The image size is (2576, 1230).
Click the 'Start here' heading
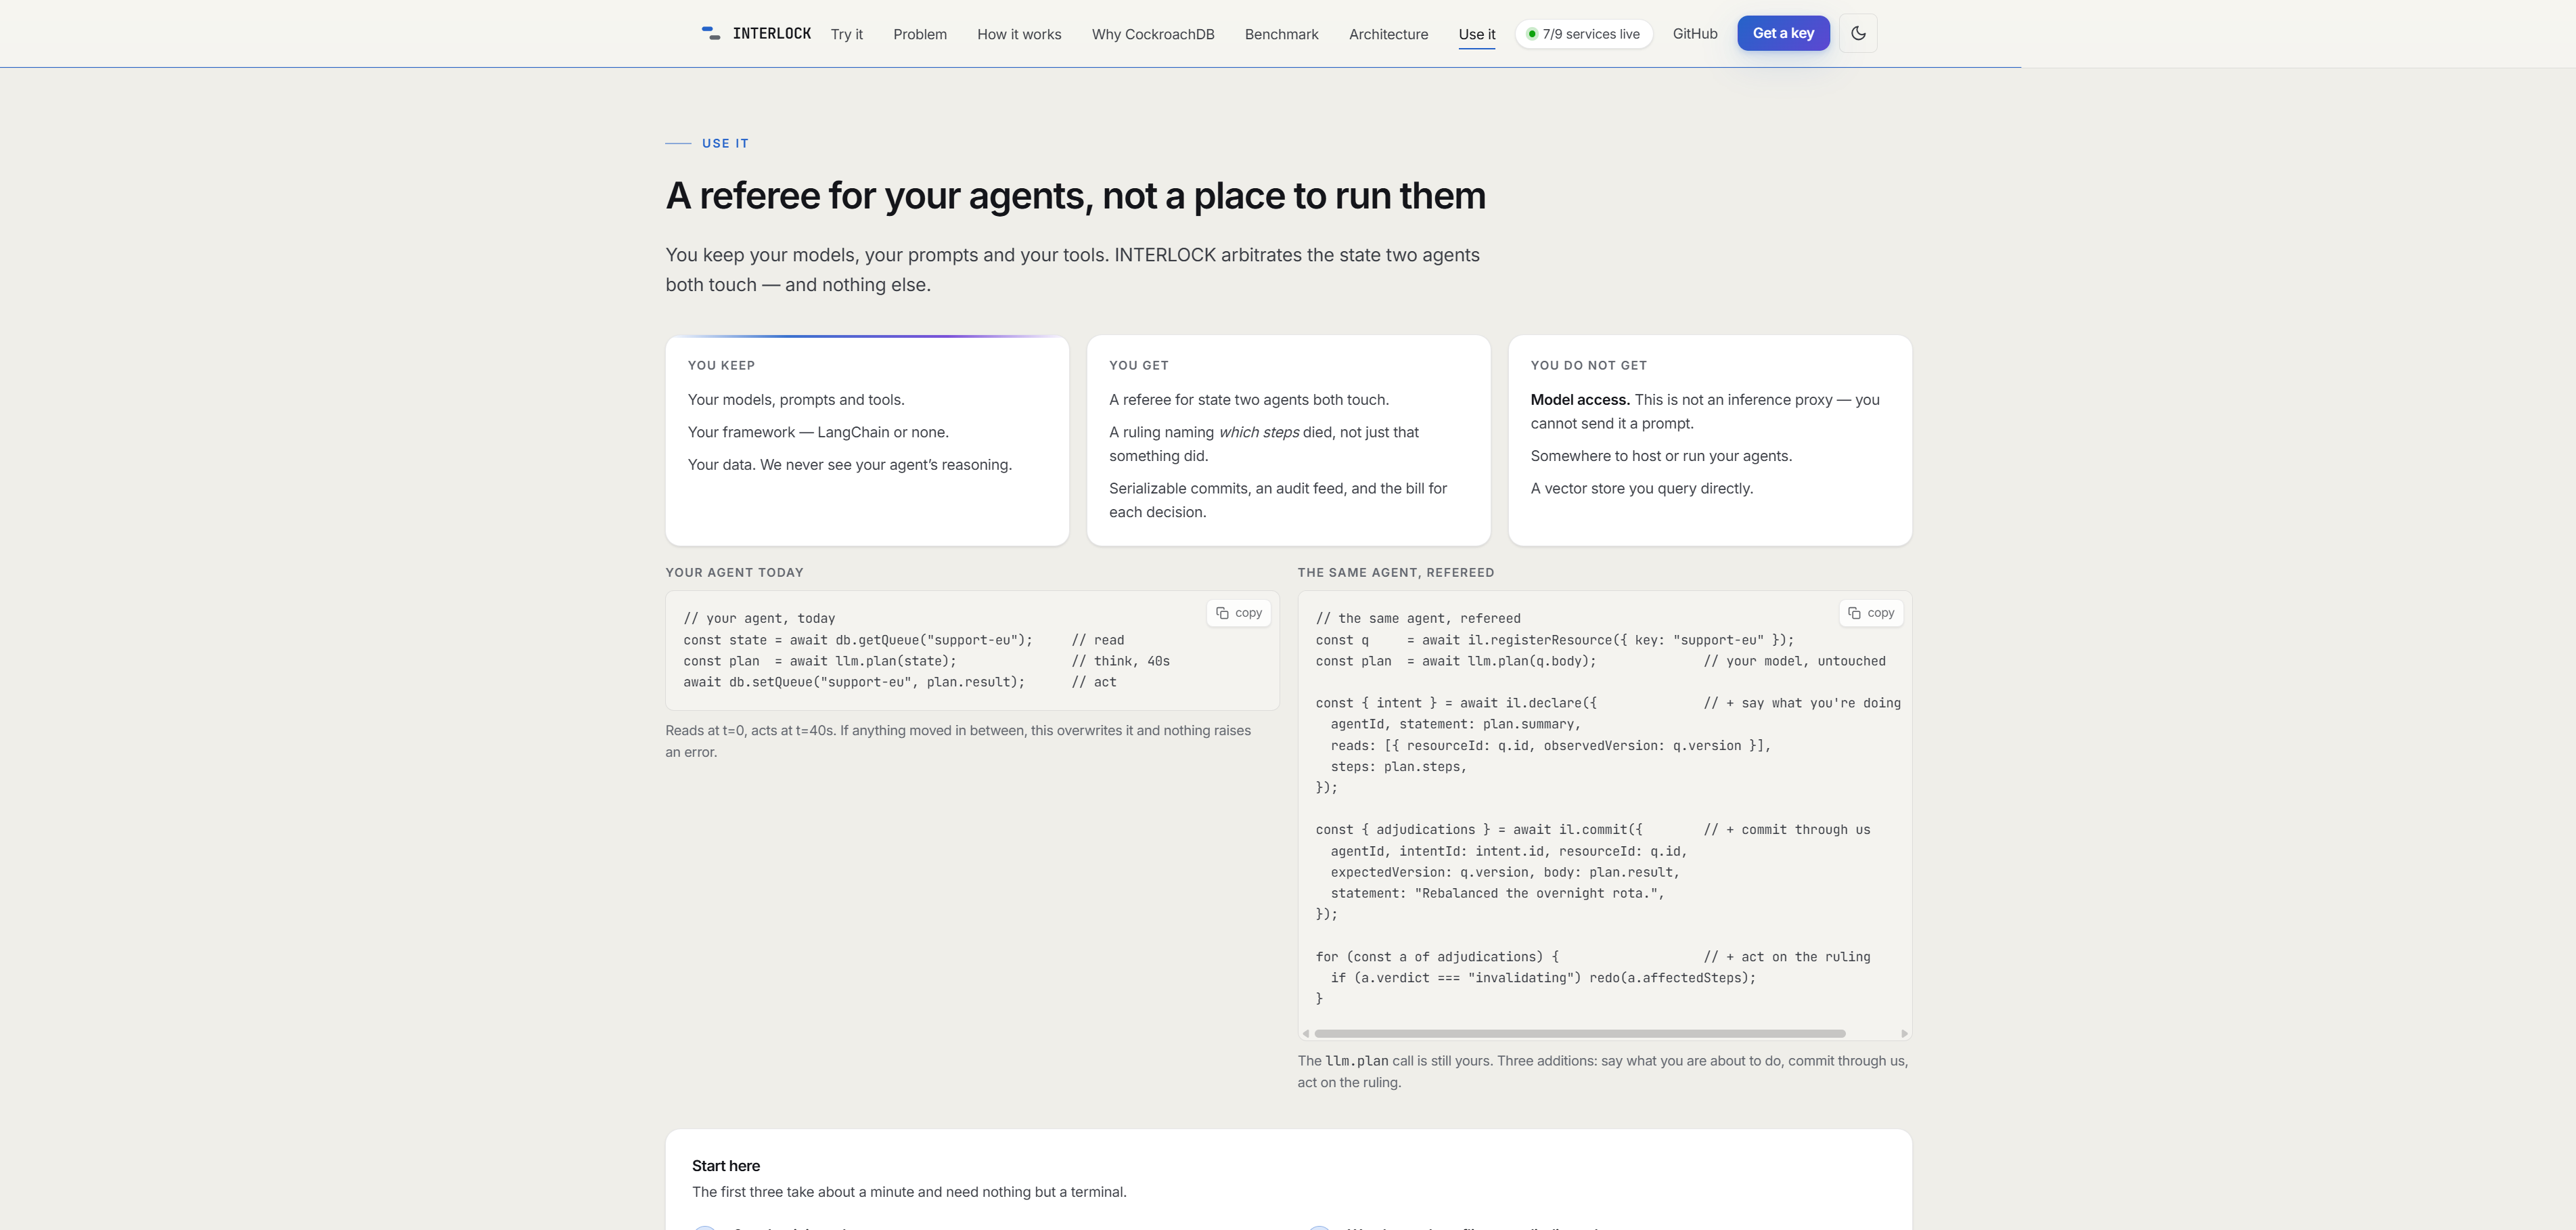point(726,1166)
